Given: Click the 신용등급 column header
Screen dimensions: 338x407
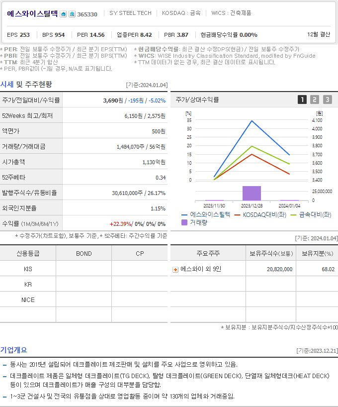Looking at the screenshot, I should pyautogui.click(x=28, y=253).
